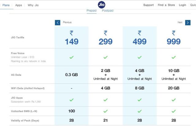Screen dimensions: 196x126
Task: Click Unlimited SMS checkmark under 499 plan
Action: 140,111
